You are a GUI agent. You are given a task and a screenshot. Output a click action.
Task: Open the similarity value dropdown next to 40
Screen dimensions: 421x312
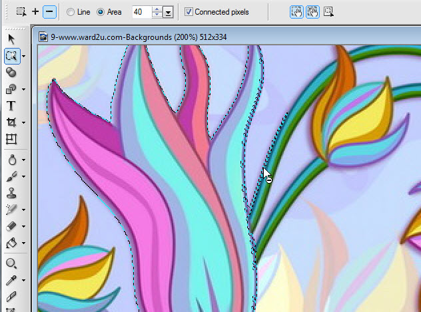(x=169, y=12)
